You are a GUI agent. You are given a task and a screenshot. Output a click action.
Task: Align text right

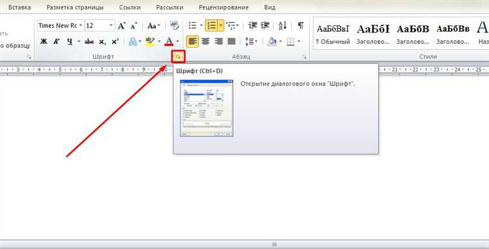219,41
